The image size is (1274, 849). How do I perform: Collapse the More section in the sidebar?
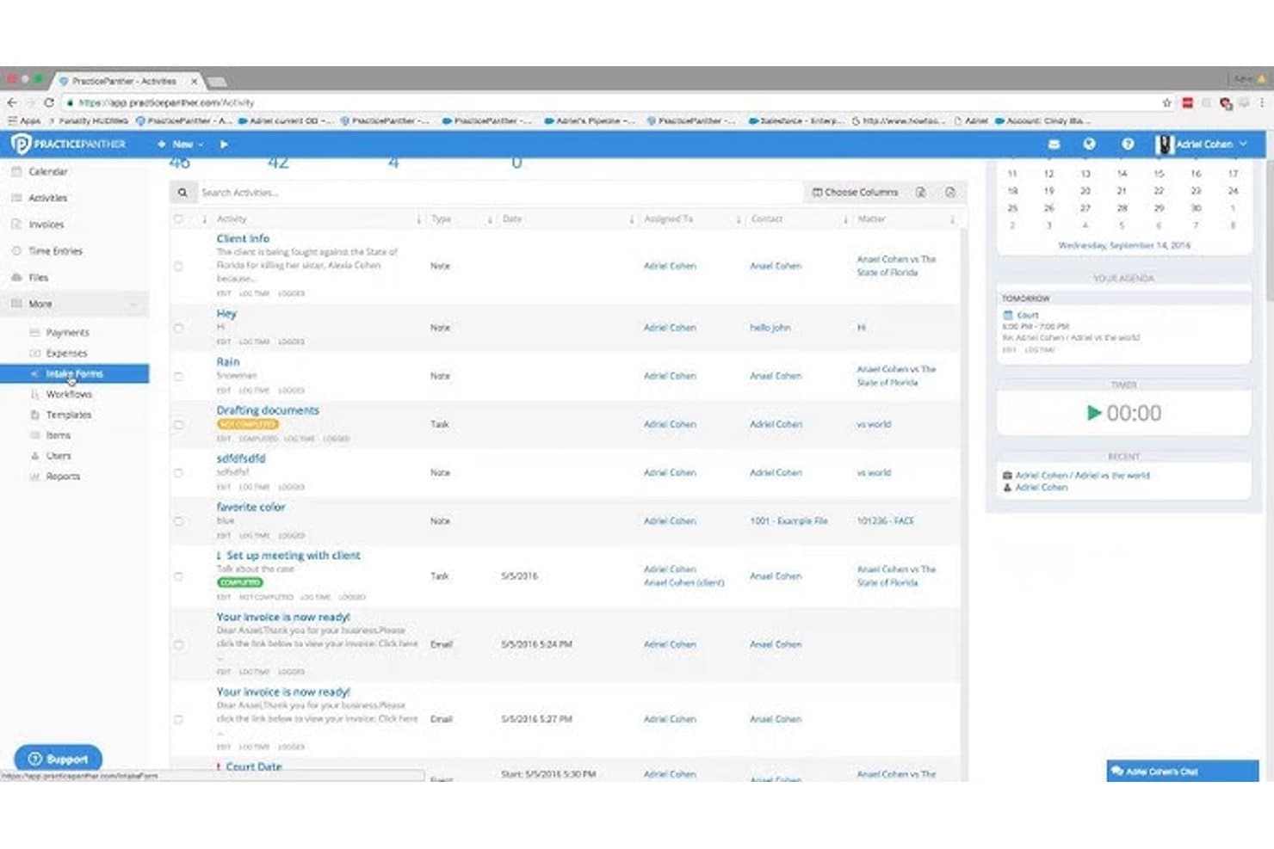tap(76, 305)
